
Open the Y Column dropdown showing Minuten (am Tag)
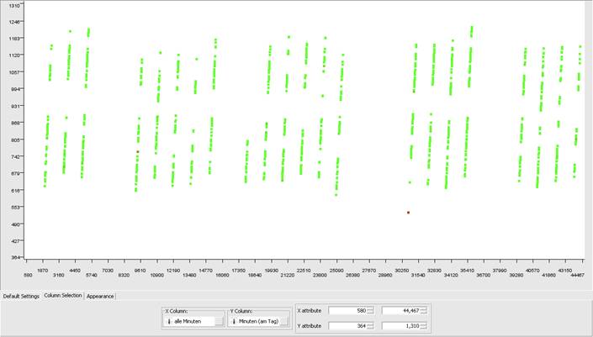[259, 321]
